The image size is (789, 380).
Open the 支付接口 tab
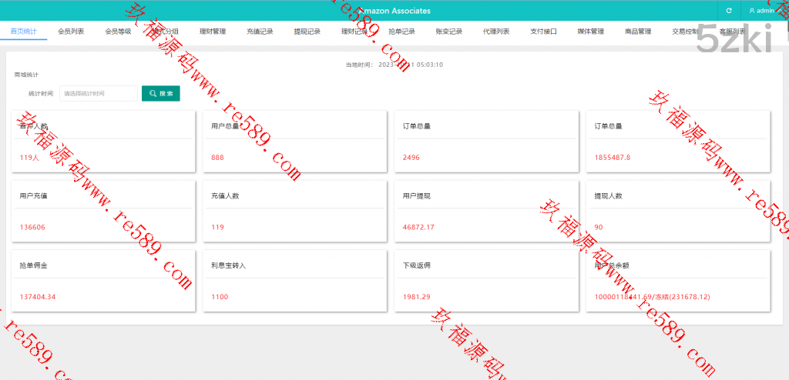coord(543,32)
